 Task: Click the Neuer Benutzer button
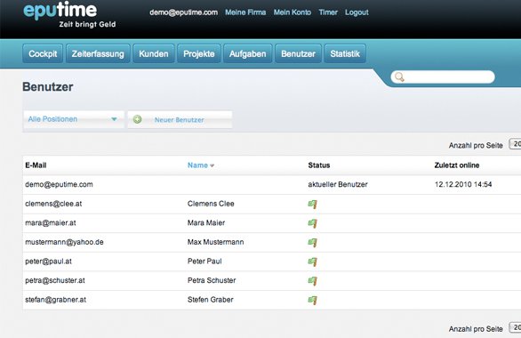click(x=180, y=120)
